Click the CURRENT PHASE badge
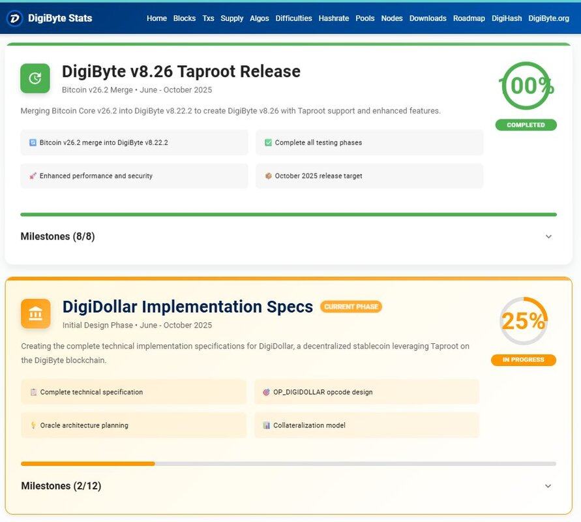 coord(351,307)
